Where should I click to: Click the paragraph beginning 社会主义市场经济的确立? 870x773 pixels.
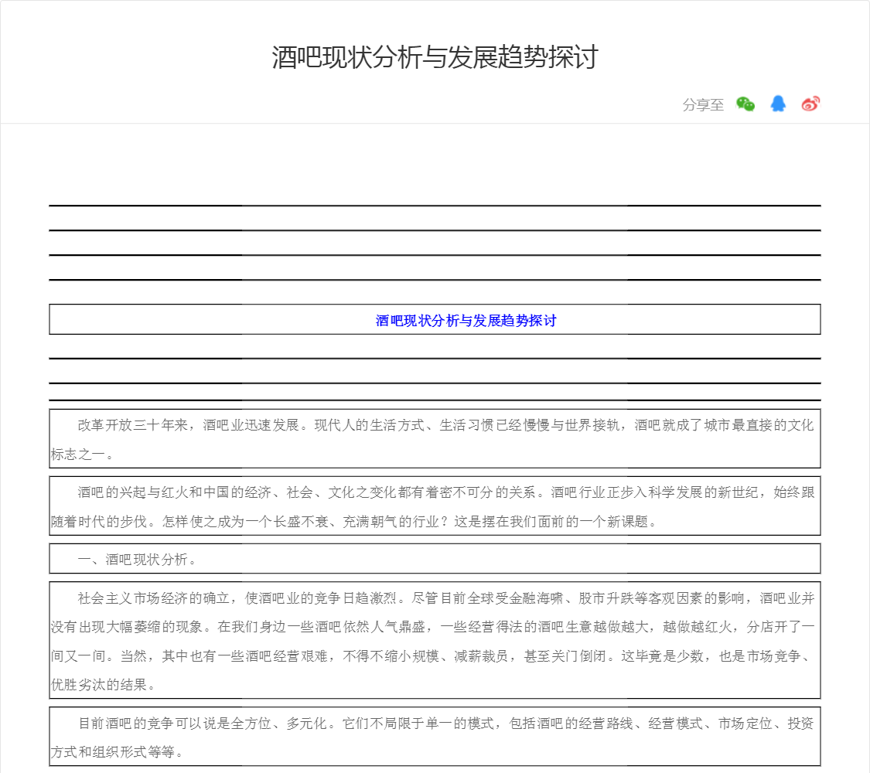click(x=435, y=641)
